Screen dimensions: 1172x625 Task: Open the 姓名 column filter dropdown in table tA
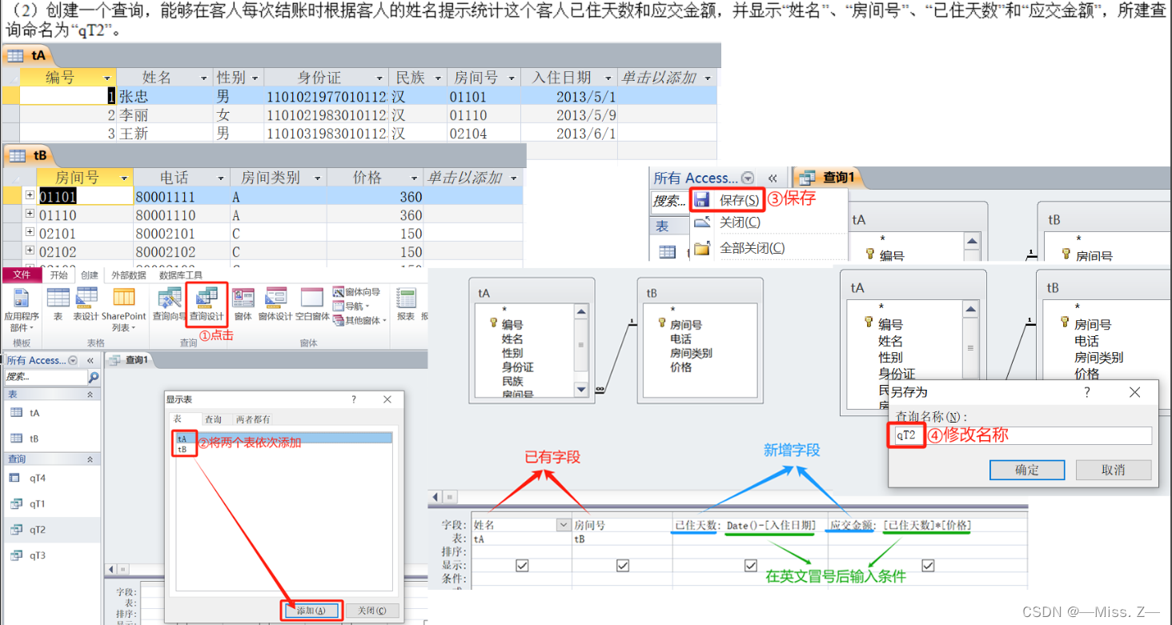click(x=203, y=78)
